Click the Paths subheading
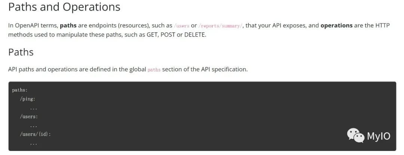The image size is (404, 155). tap(21, 52)
